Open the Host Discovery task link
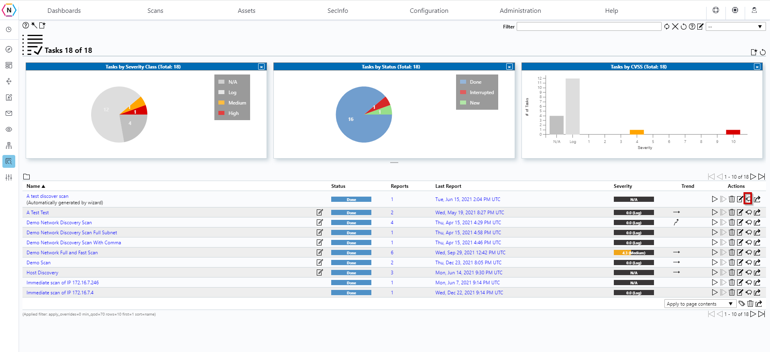The image size is (770, 352). click(42, 273)
